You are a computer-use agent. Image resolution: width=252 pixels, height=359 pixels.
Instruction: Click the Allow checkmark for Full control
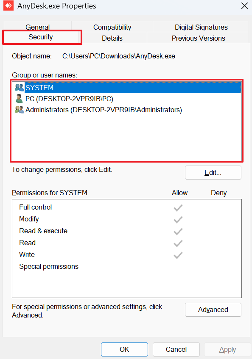[178, 207]
